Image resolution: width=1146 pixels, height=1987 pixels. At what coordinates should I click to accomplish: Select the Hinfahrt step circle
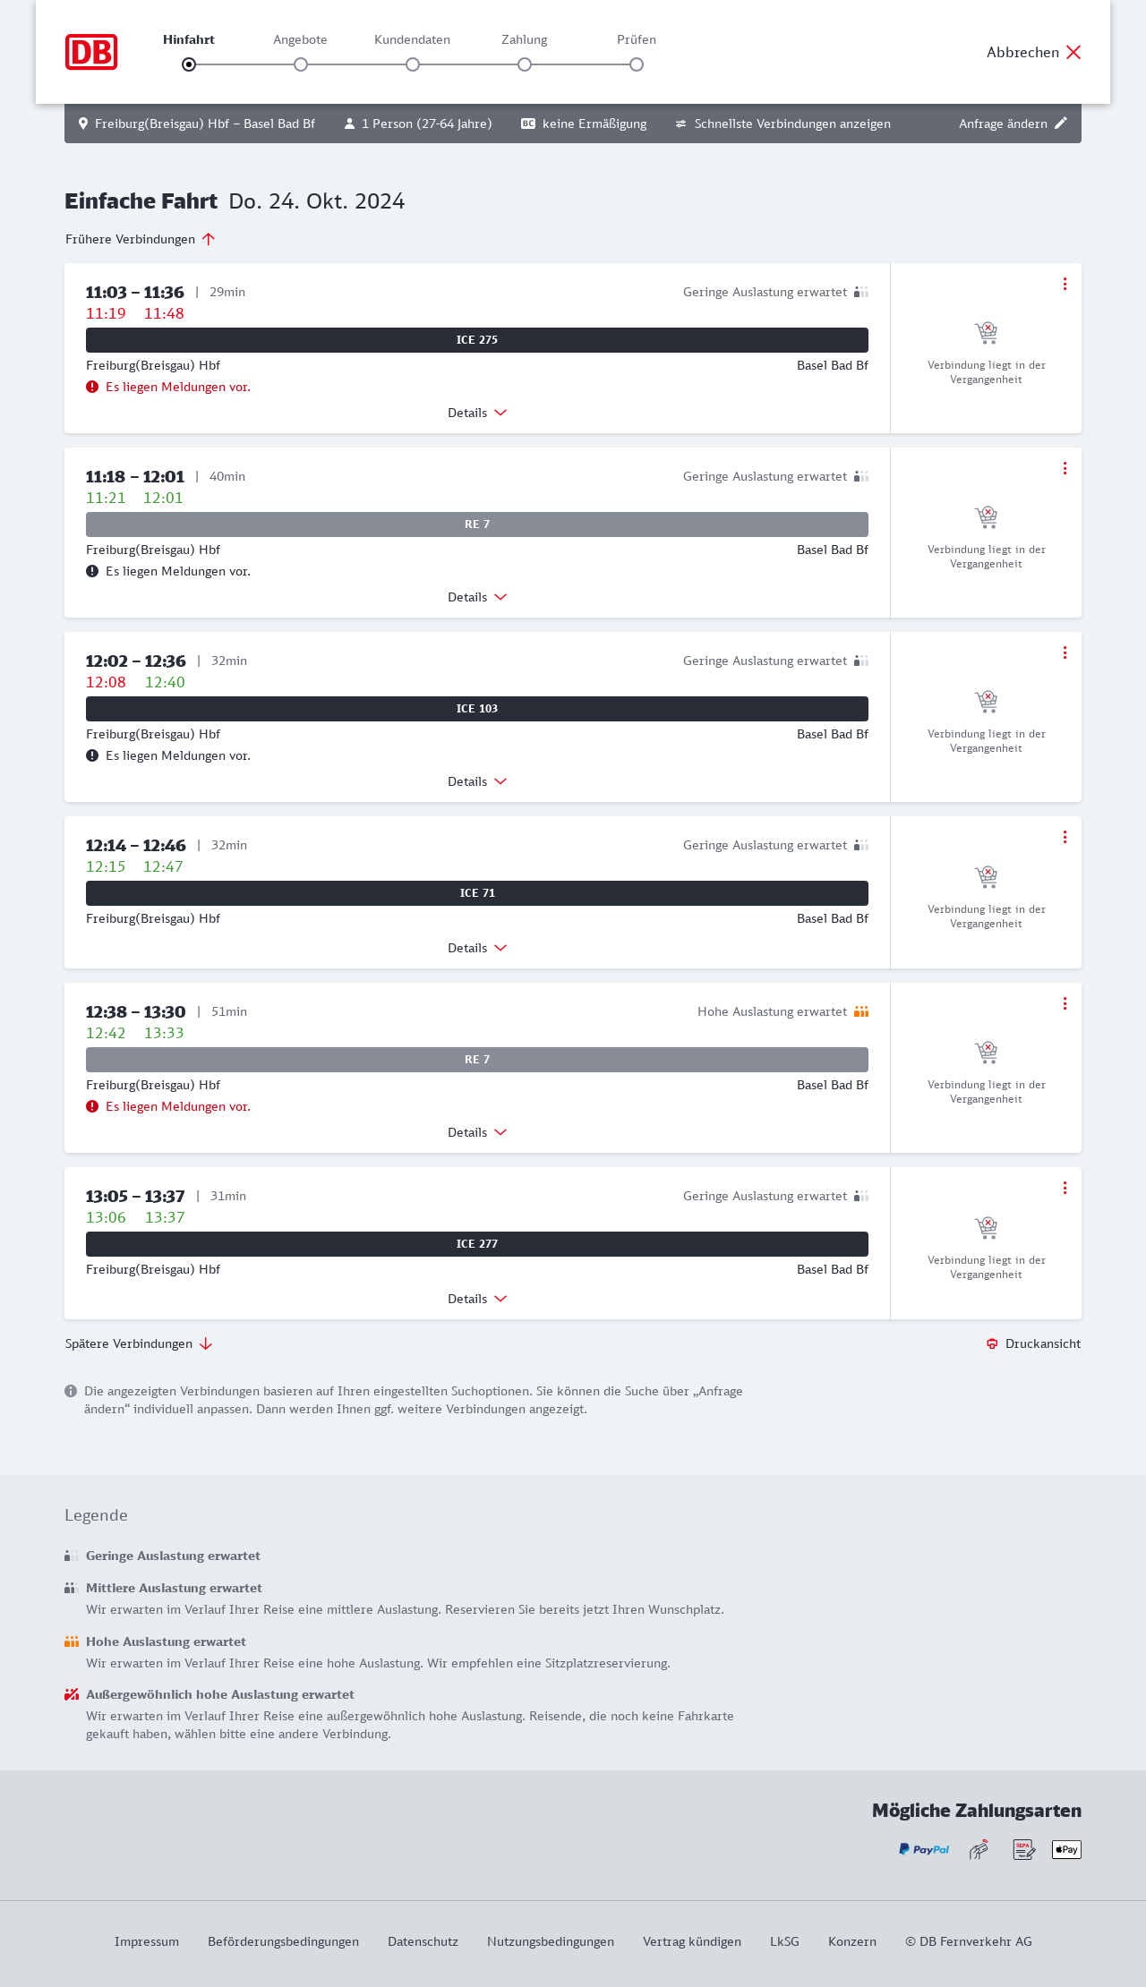pyautogui.click(x=189, y=64)
